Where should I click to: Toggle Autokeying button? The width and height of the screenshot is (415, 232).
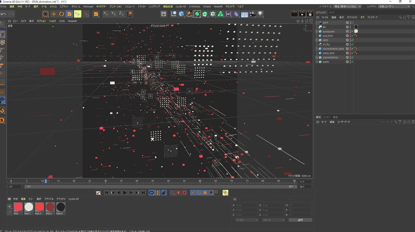point(178,193)
